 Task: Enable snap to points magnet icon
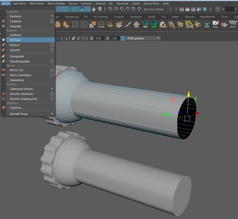[122, 9]
